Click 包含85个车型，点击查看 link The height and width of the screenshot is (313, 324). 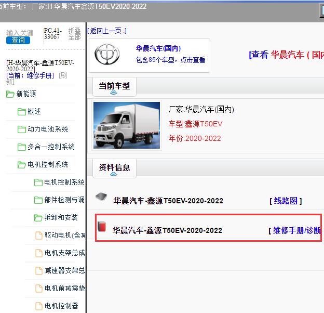[x=170, y=60]
